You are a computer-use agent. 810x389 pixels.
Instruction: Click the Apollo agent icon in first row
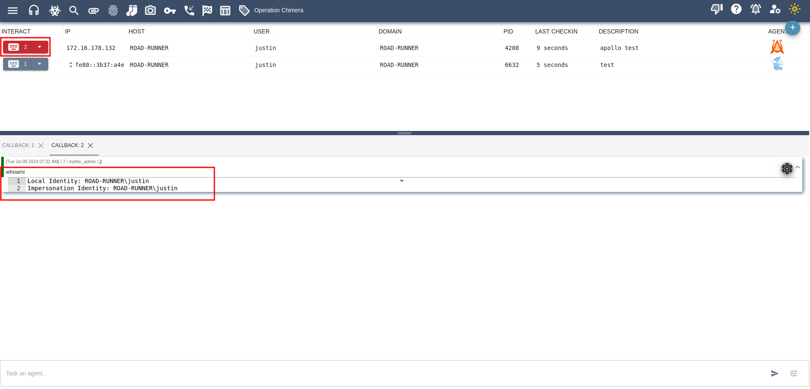(x=777, y=47)
